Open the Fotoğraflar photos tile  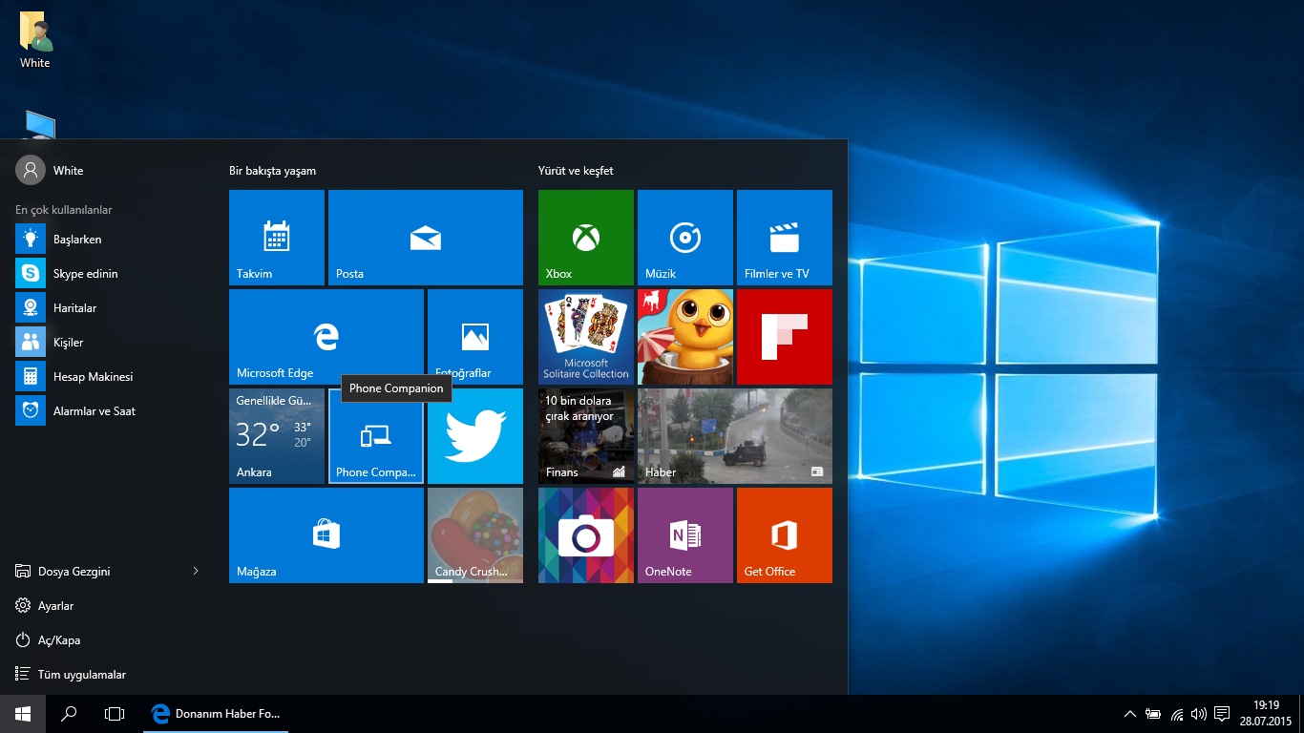[475, 337]
